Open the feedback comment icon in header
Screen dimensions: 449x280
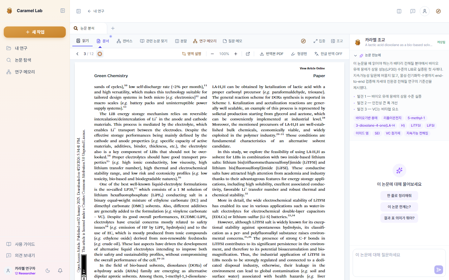point(413,11)
